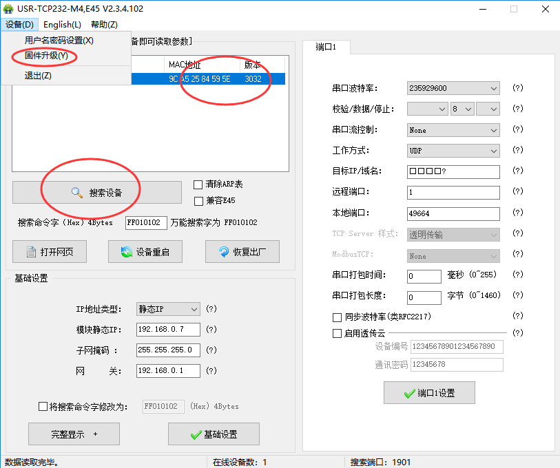The height and width of the screenshot is (468, 560).
Task: Select 固件升级(V) from the device menu
Action: click(46, 56)
